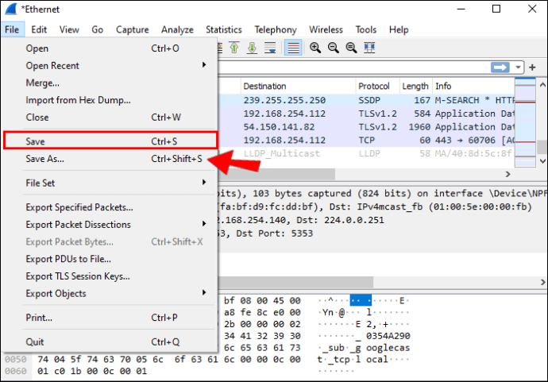Image resolution: width=548 pixels, height=382 pixels.
Task: Select the Dst: 224.0.0.251 IP line
Action: 382,220
